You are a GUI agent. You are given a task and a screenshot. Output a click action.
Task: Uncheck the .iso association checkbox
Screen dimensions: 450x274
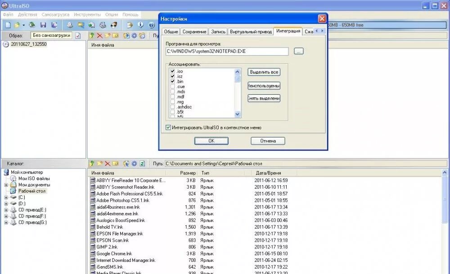coord(172,71)
